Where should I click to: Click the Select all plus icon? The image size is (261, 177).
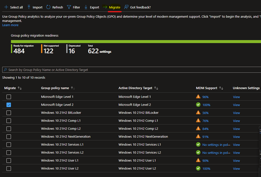click(x=6, y=7)
